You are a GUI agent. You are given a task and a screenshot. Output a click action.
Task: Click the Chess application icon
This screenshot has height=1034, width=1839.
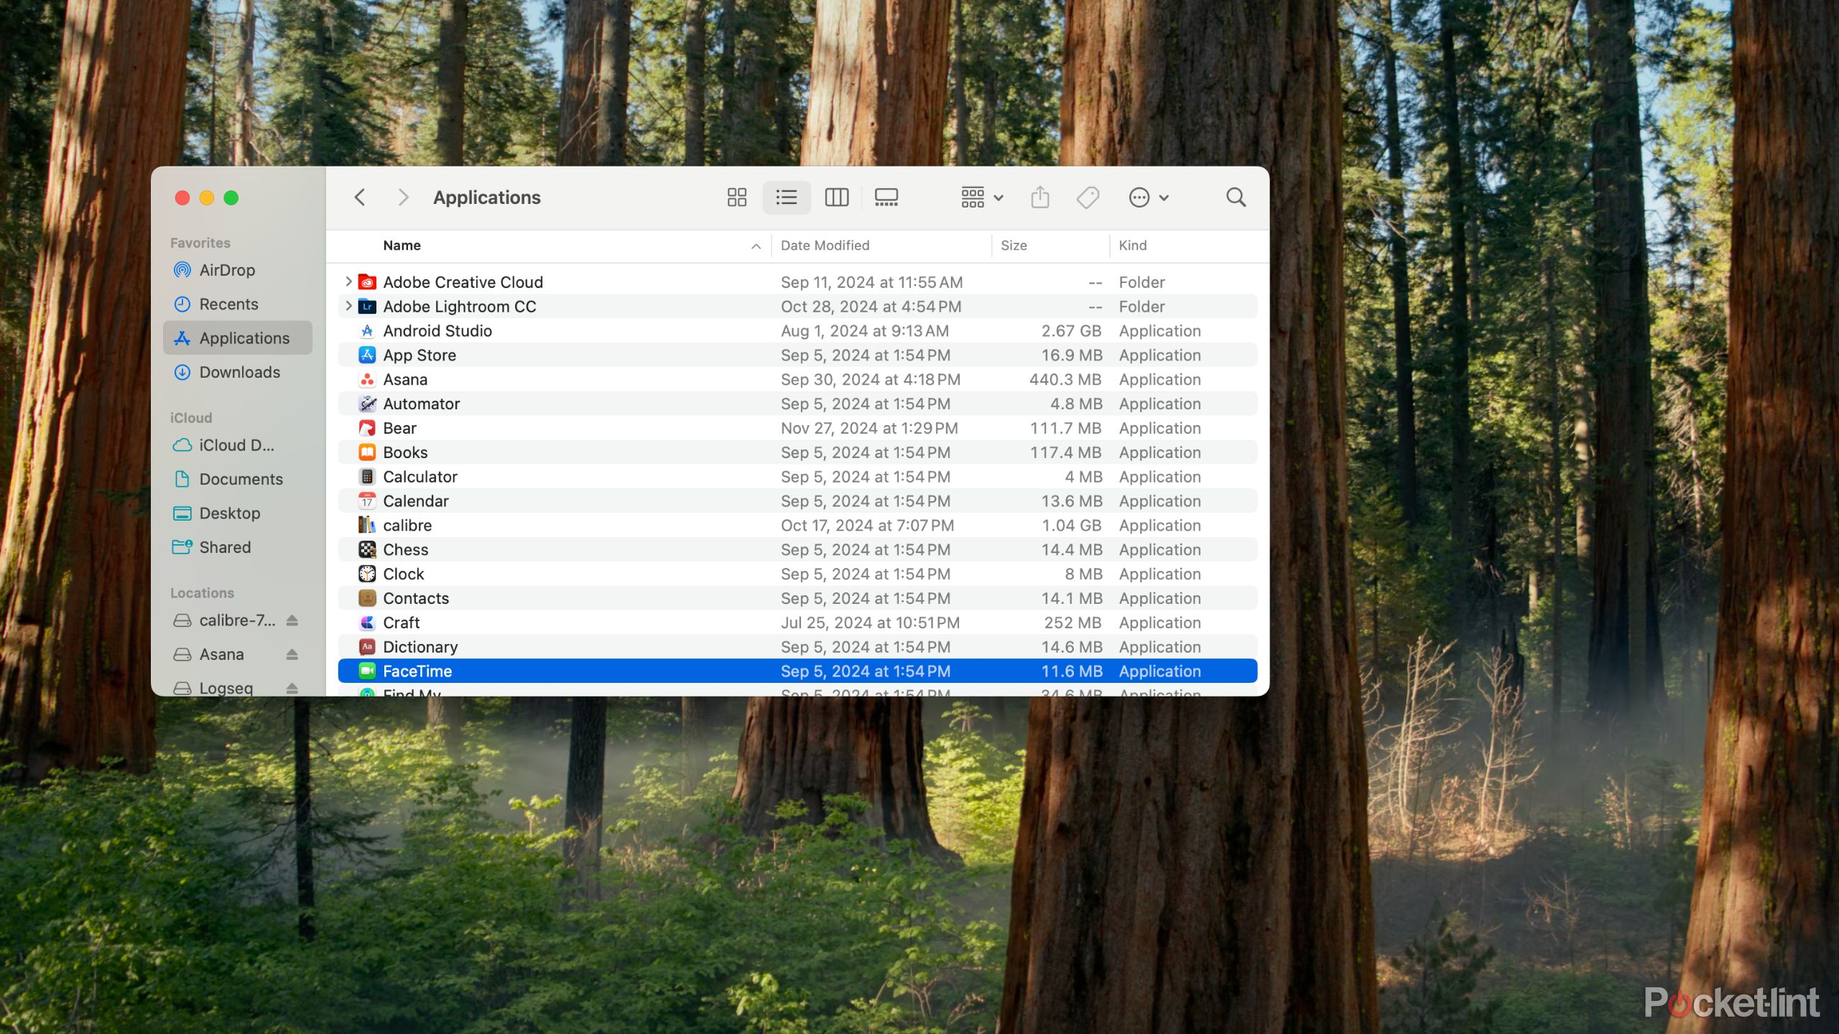click(x=366, y=549)
